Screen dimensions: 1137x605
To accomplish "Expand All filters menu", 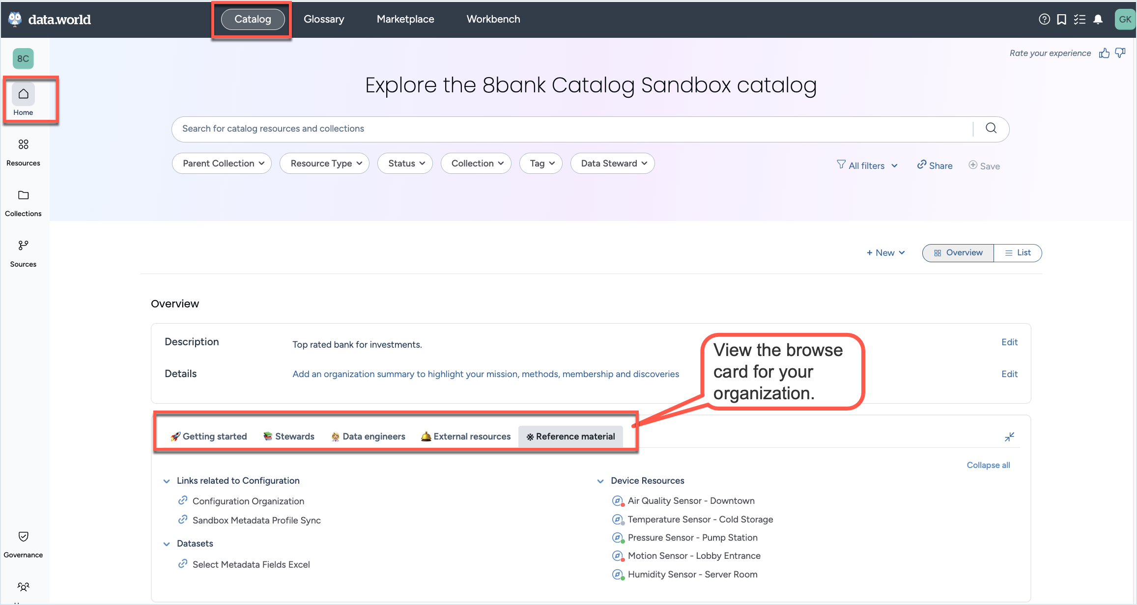I will 867,165.
